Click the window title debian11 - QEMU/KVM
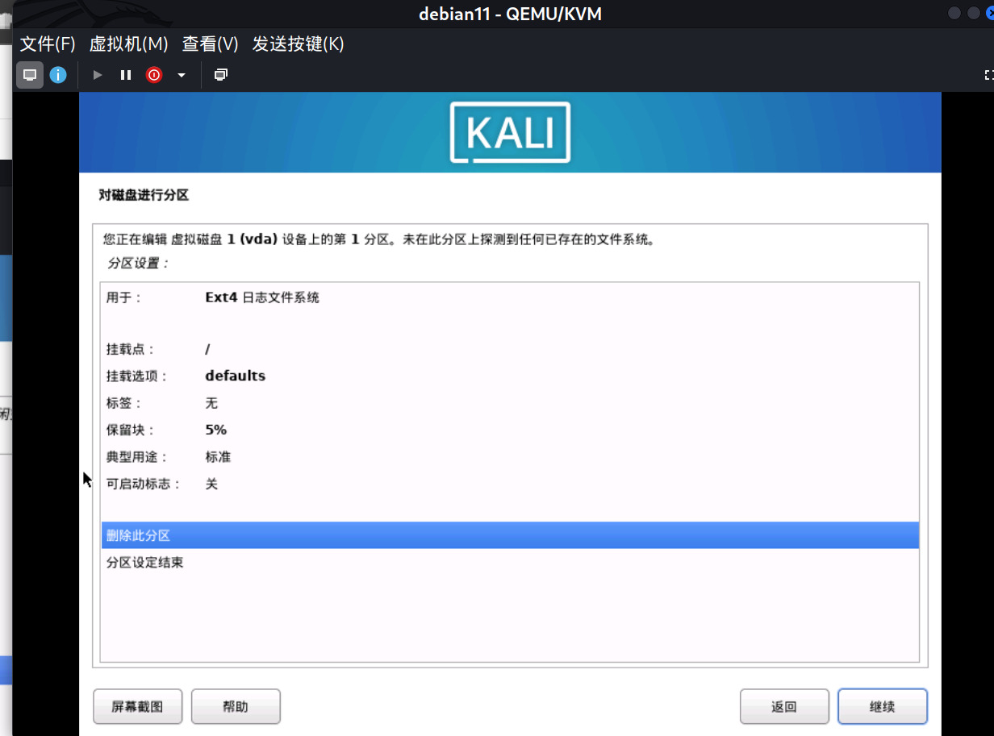This screenshot has width=994, height=736. click(510, 14)
